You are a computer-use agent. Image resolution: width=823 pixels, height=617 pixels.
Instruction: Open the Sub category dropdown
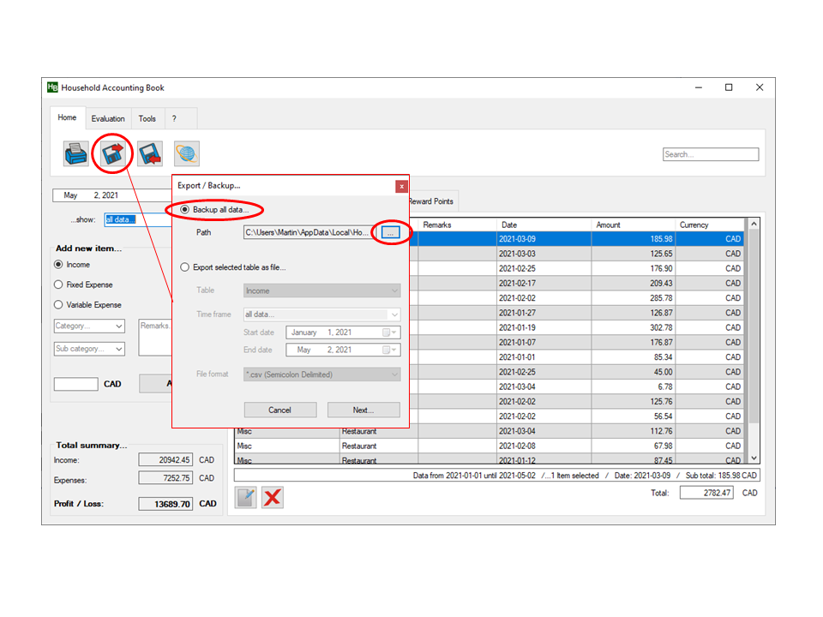click(x=89, y=349)
